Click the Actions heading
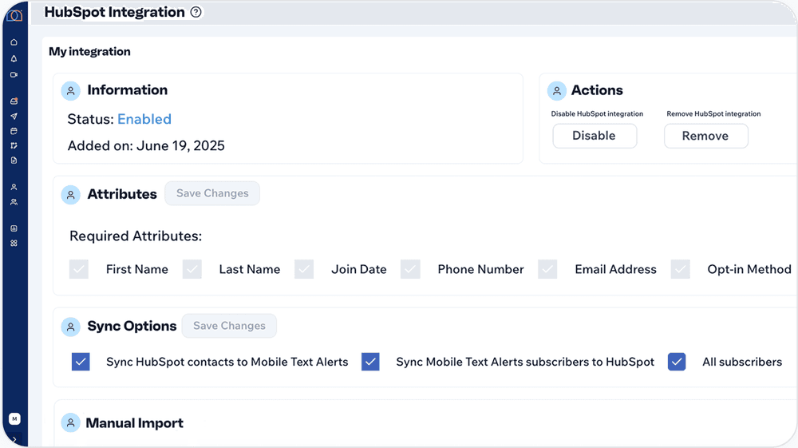The image size is (798, 448). coord(597,90)
